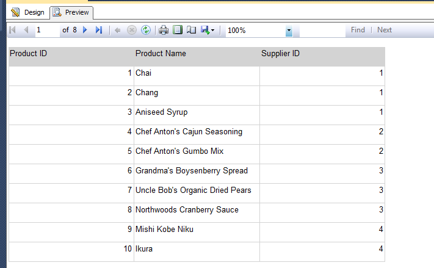Image resolution: width=434 pixels, height=268 pixels.
Task: Go to first page of report
Action: (12, 30)
